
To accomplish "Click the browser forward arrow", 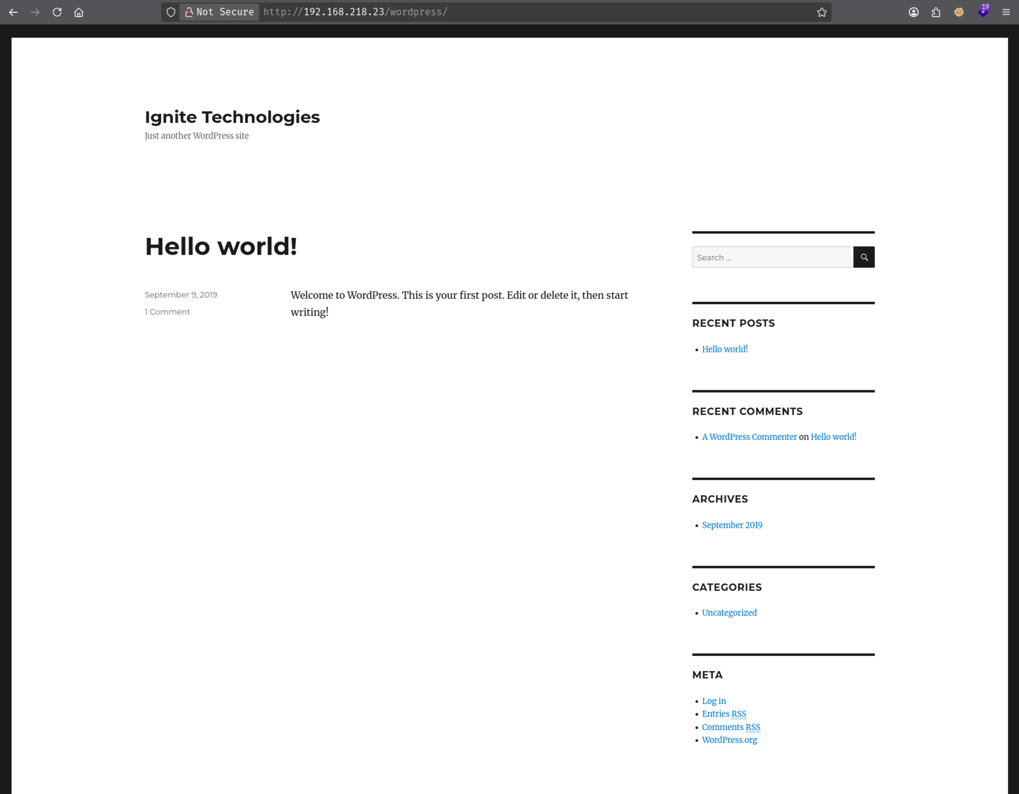I will click(x=36, y=12).
